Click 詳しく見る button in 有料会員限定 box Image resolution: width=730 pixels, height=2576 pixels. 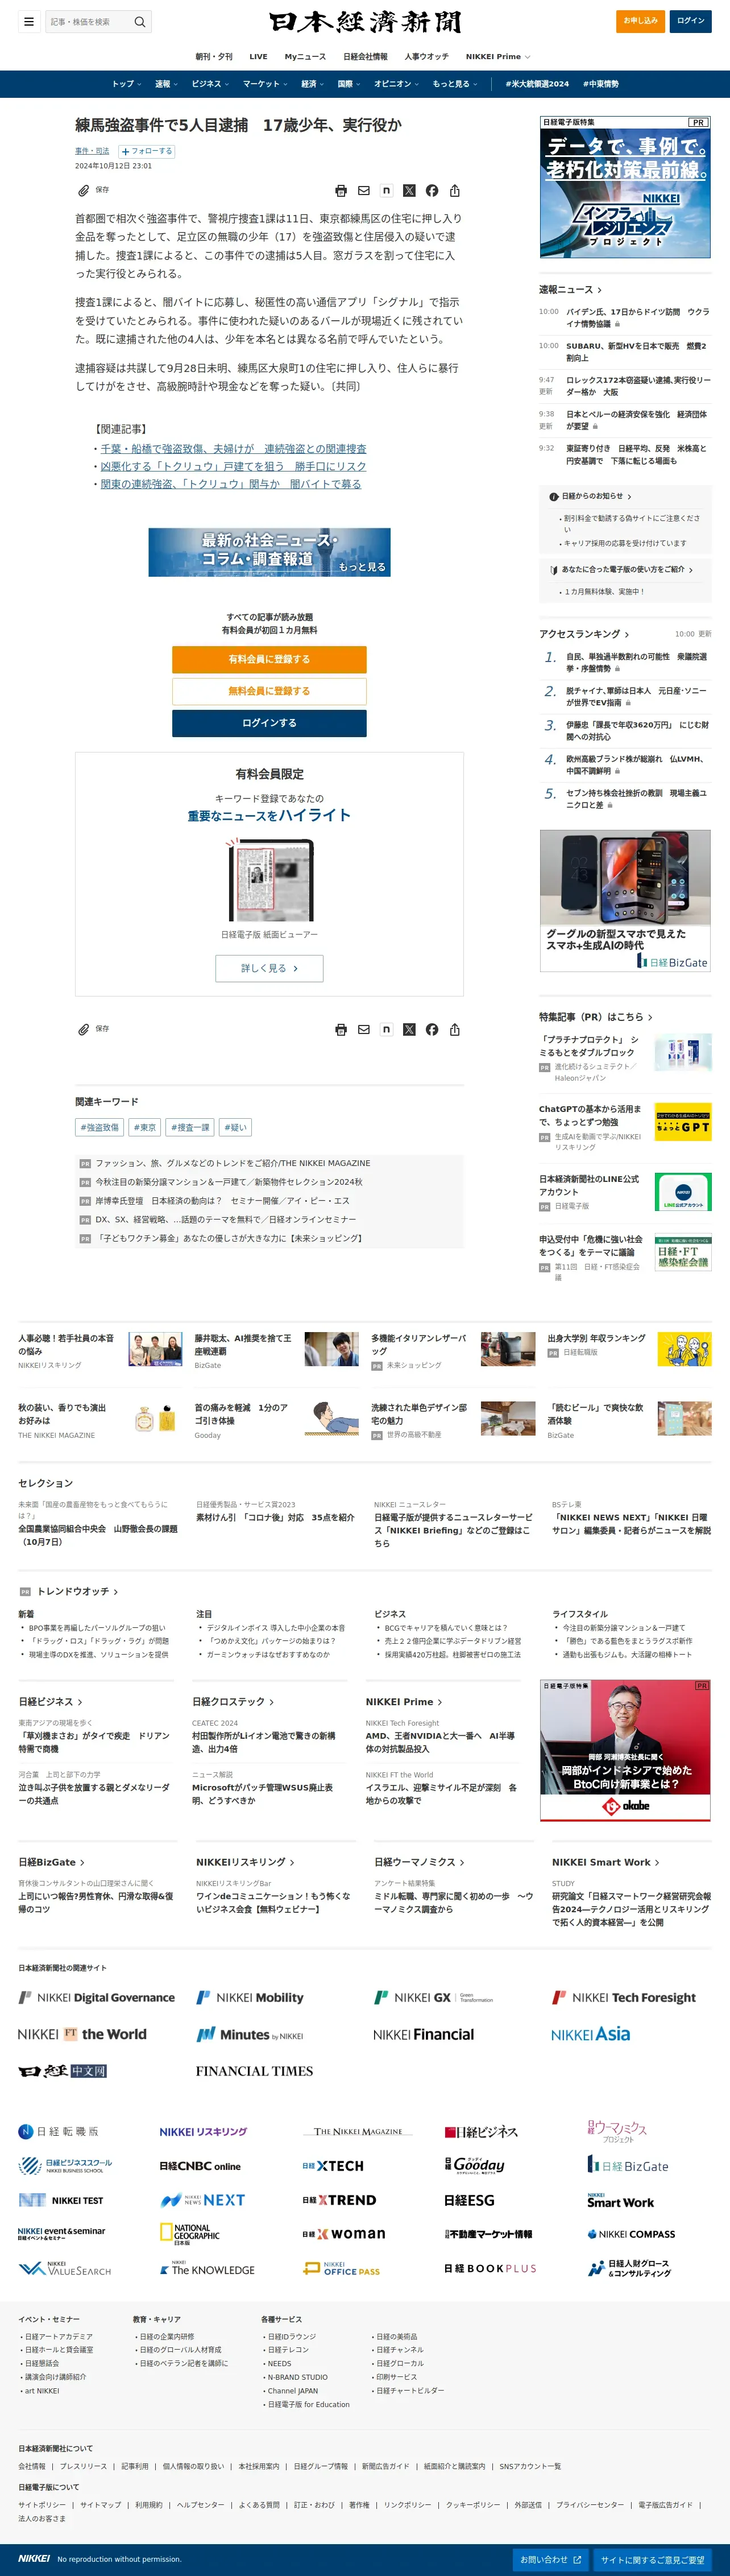point(269,968)
